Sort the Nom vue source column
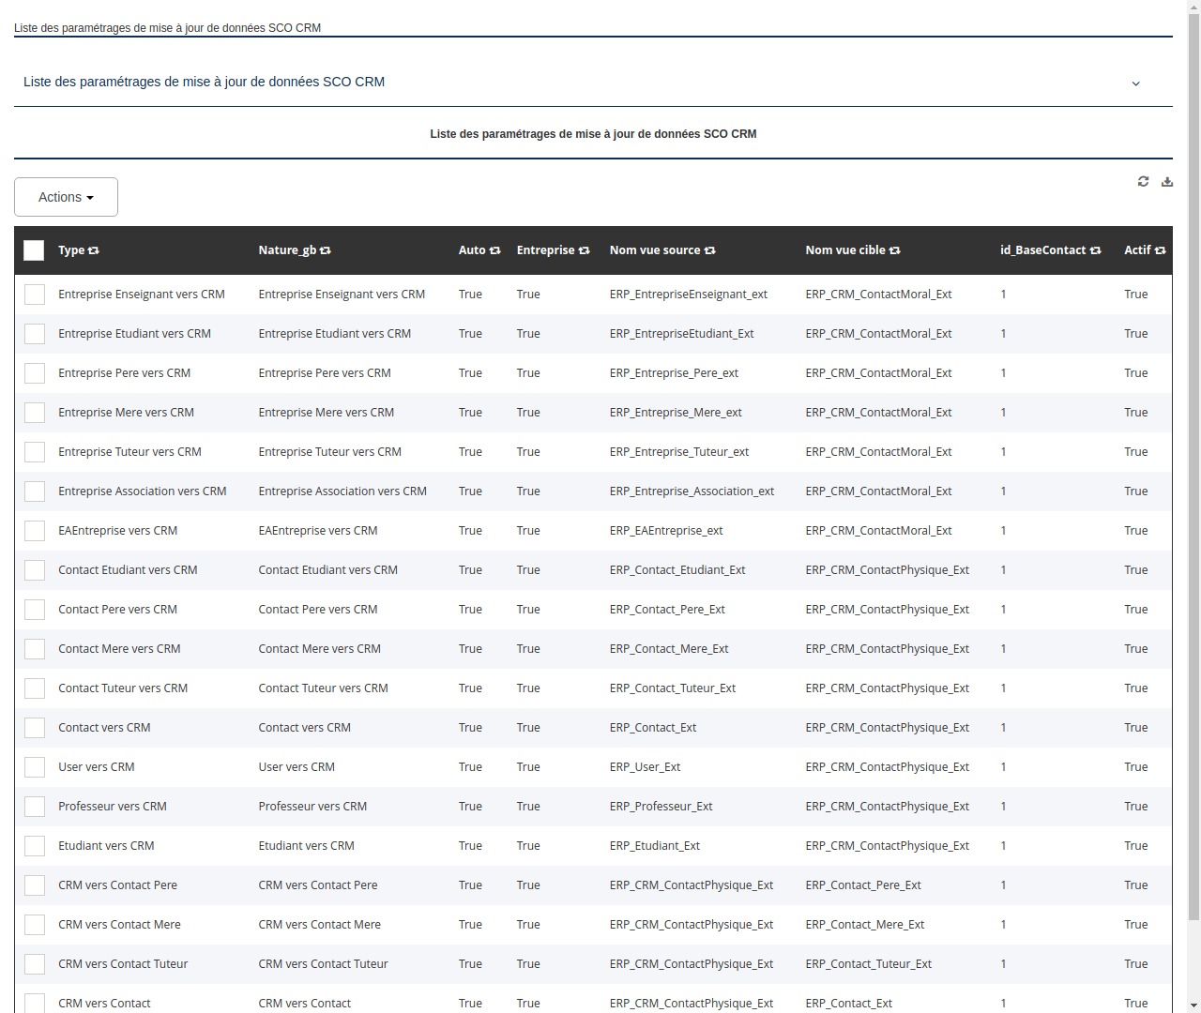 [709, 250]
